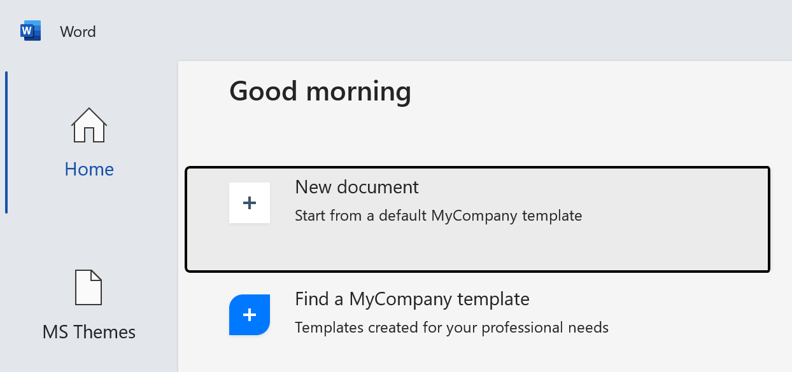The image size is (792, 372).
Task: Select the highlighted New document card
Action: (x=477, y=219)
